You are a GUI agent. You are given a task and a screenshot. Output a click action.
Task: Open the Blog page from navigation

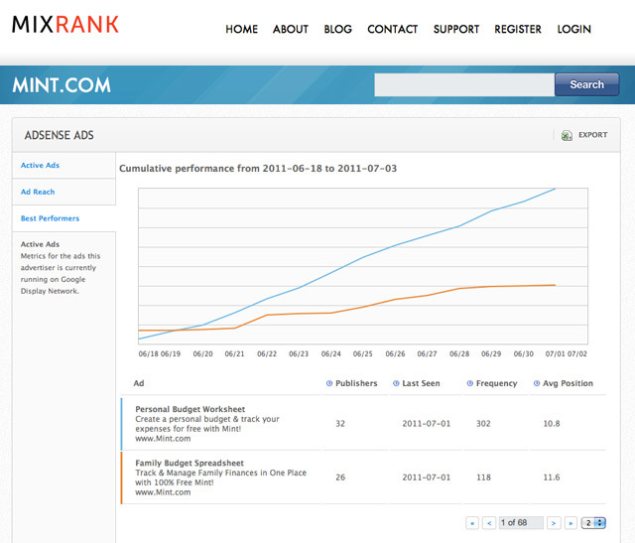click(337, 30)
